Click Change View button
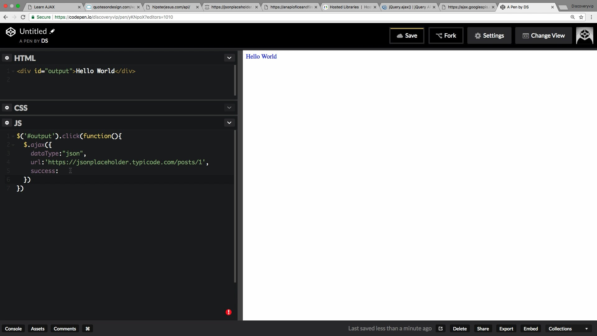Screen dimensions: 597x336 (543, 36)
